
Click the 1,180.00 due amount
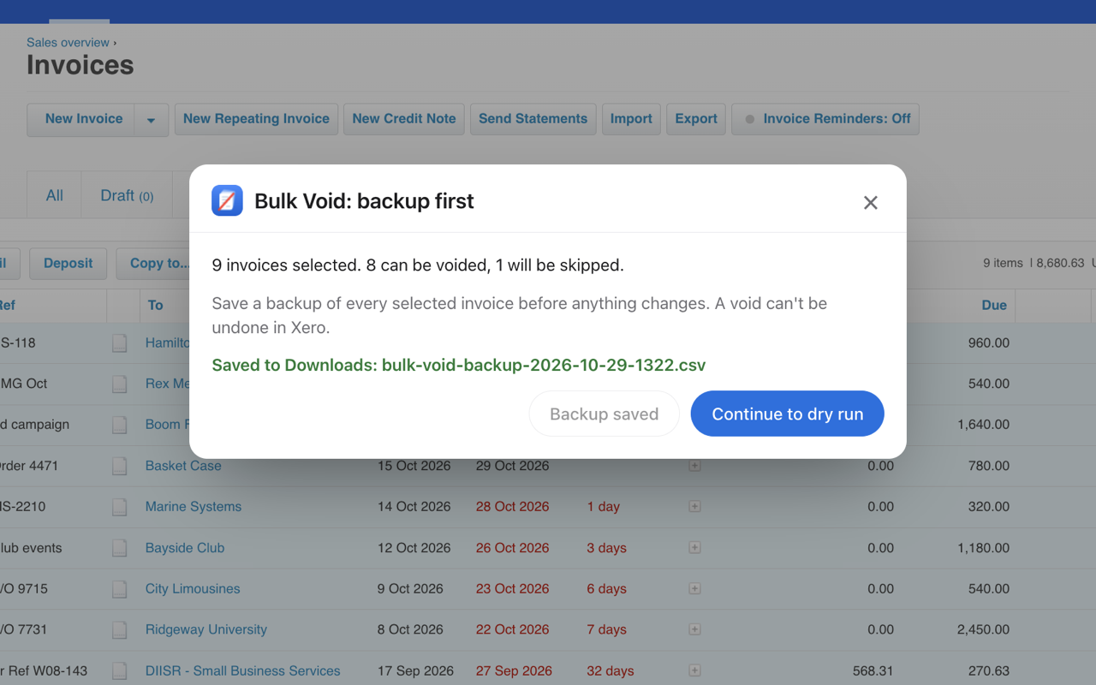pos(983,548)
